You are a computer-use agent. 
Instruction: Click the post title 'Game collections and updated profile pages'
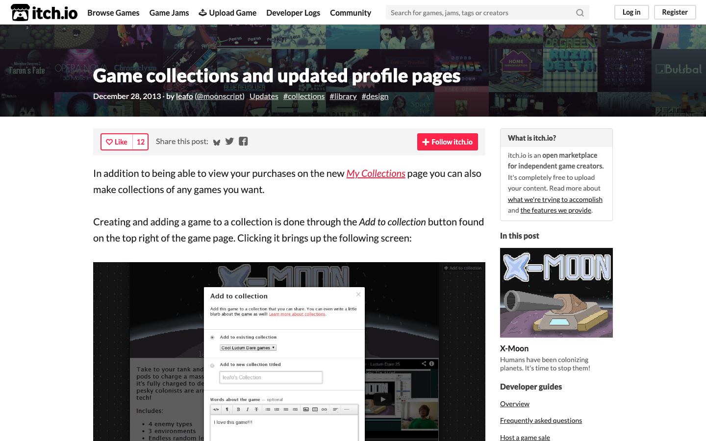(277, 75)
